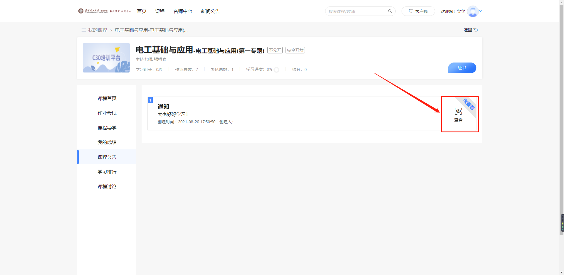564x275 pixels.
Task: Open 新闻公告 from the top menu
Action: pyautogui.click(x=210, y=11)
